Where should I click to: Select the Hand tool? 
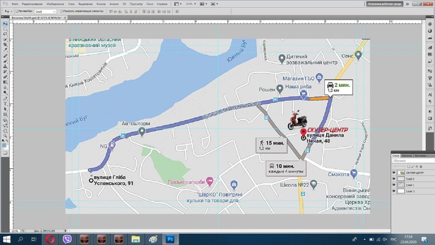[x=5, y=131]
